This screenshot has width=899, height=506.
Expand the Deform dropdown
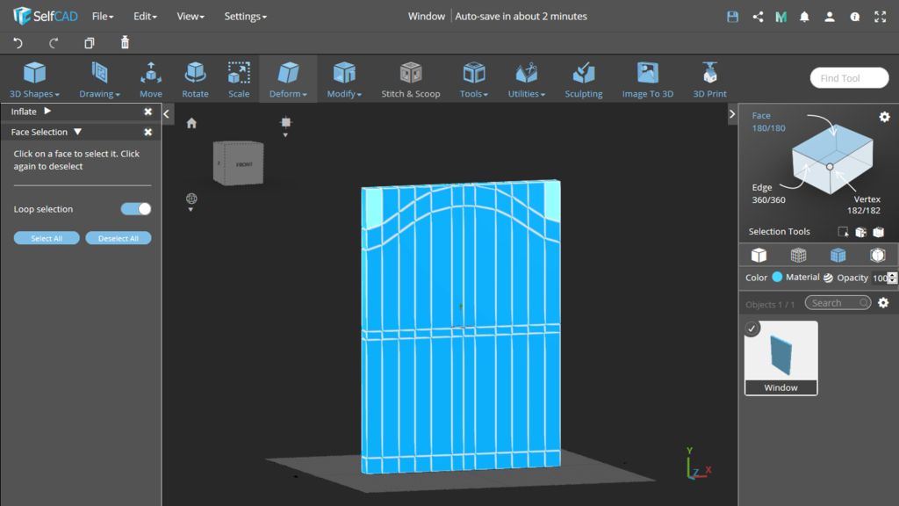288,79
